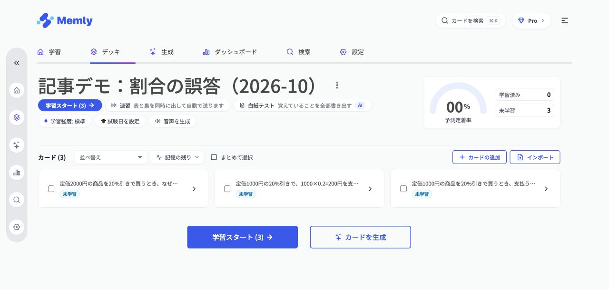Image resolution: width=609 pixels, height=290 pixels.
Task: Click 未学習 count box in stats panel
Action: (x=525, y=110)
